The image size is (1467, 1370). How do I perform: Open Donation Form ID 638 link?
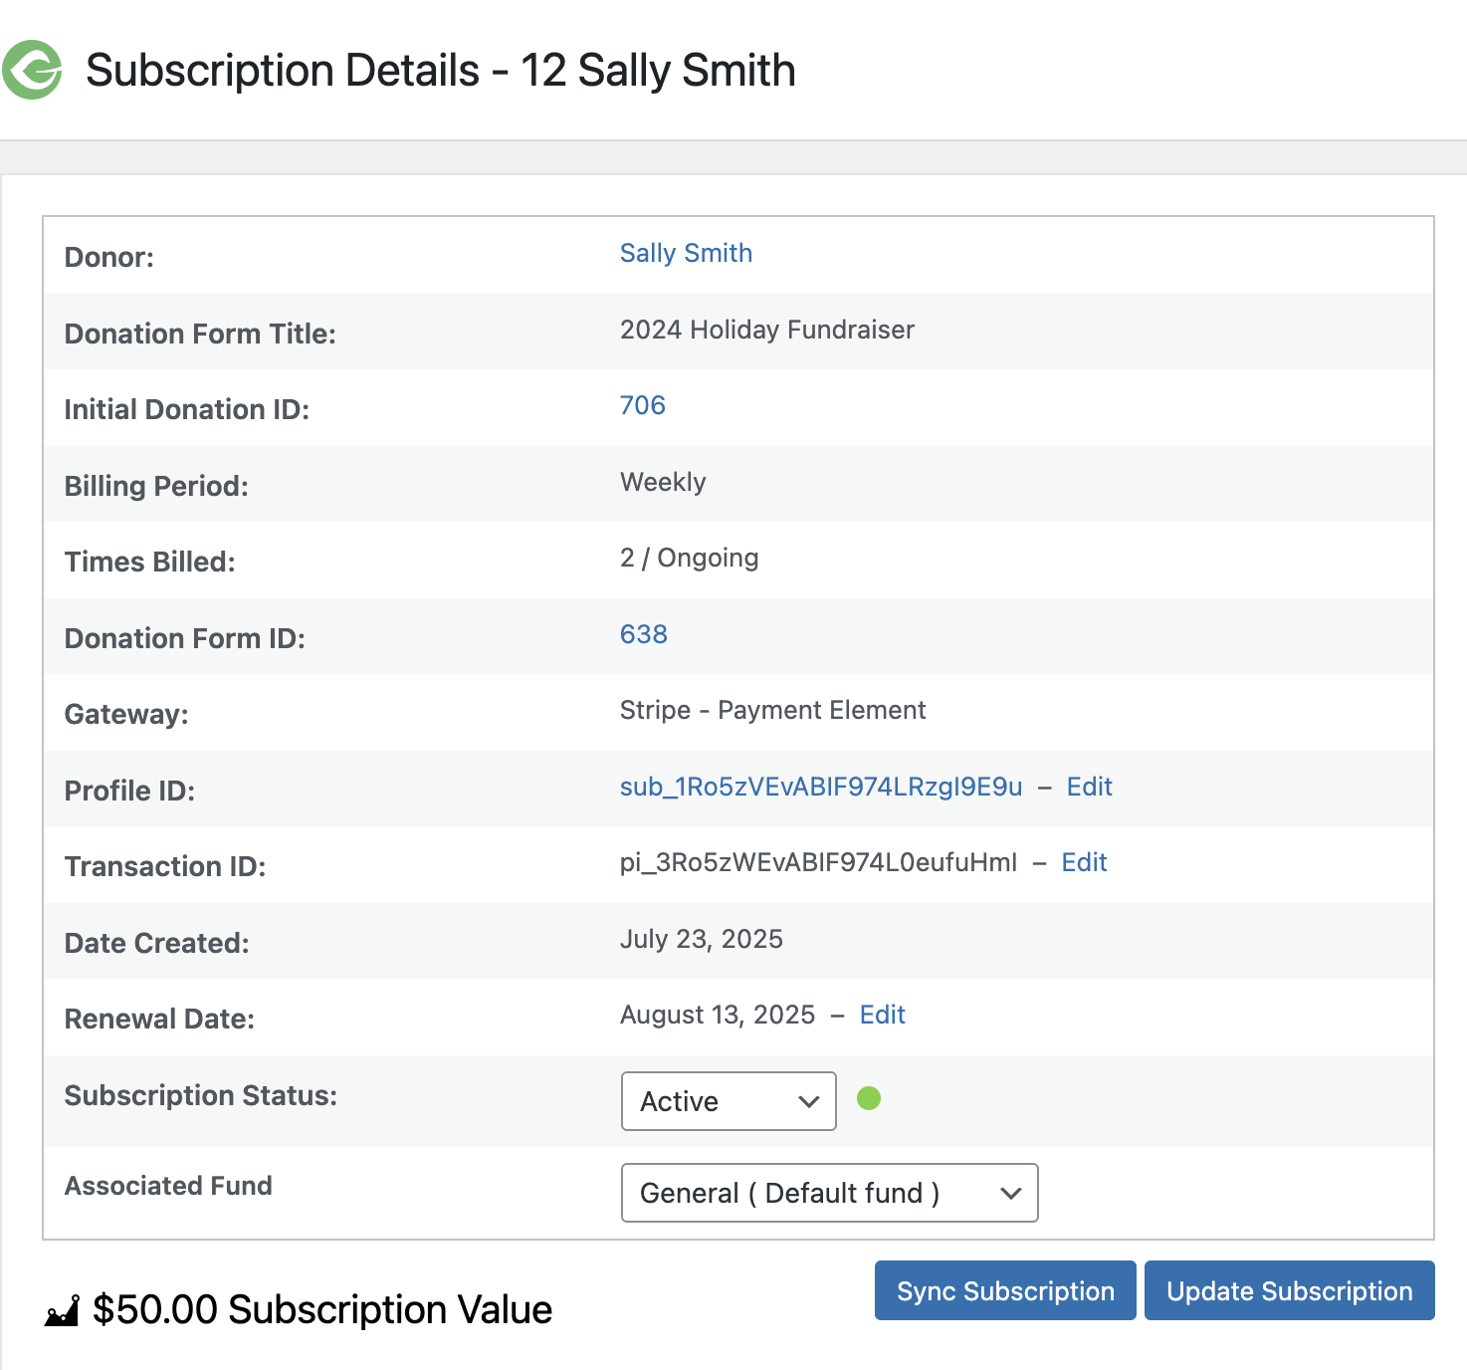pyautogui.click(x=643, y=634)
